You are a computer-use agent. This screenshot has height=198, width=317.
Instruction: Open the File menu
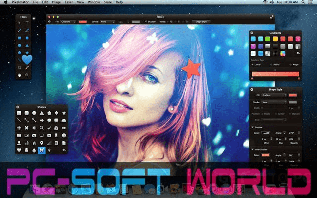pyautogui.click(x=35, y=2)
